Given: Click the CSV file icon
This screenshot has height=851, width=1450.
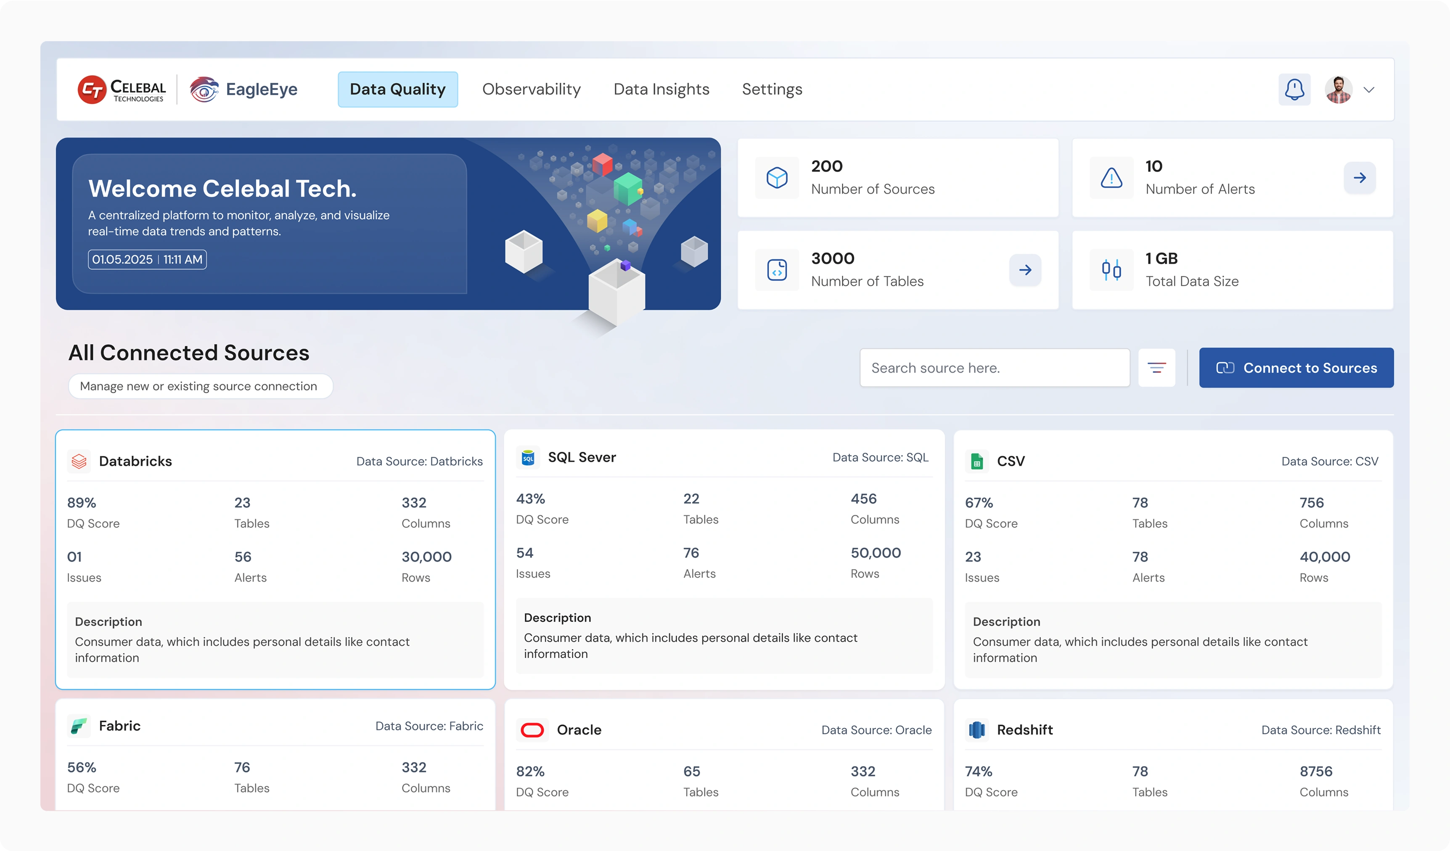Looking at the screenshot, I should [x=977, y=461].
